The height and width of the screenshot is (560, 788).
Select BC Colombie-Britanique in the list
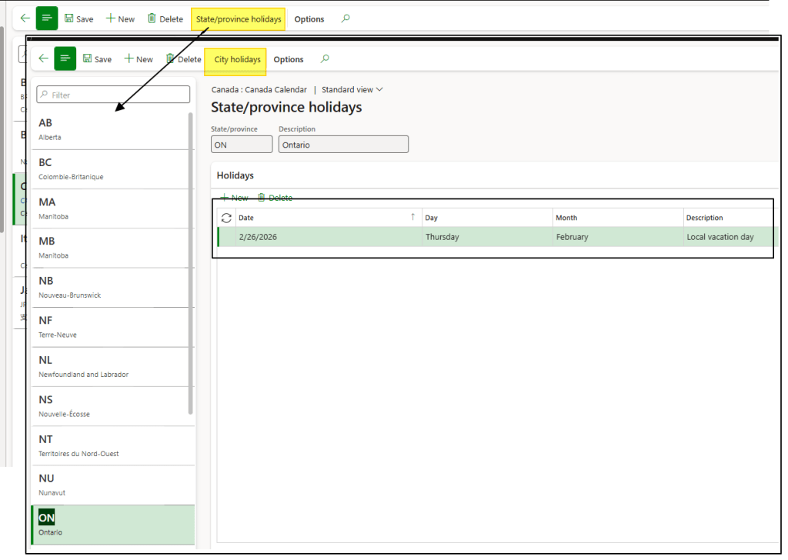click(x=108, y=168)
